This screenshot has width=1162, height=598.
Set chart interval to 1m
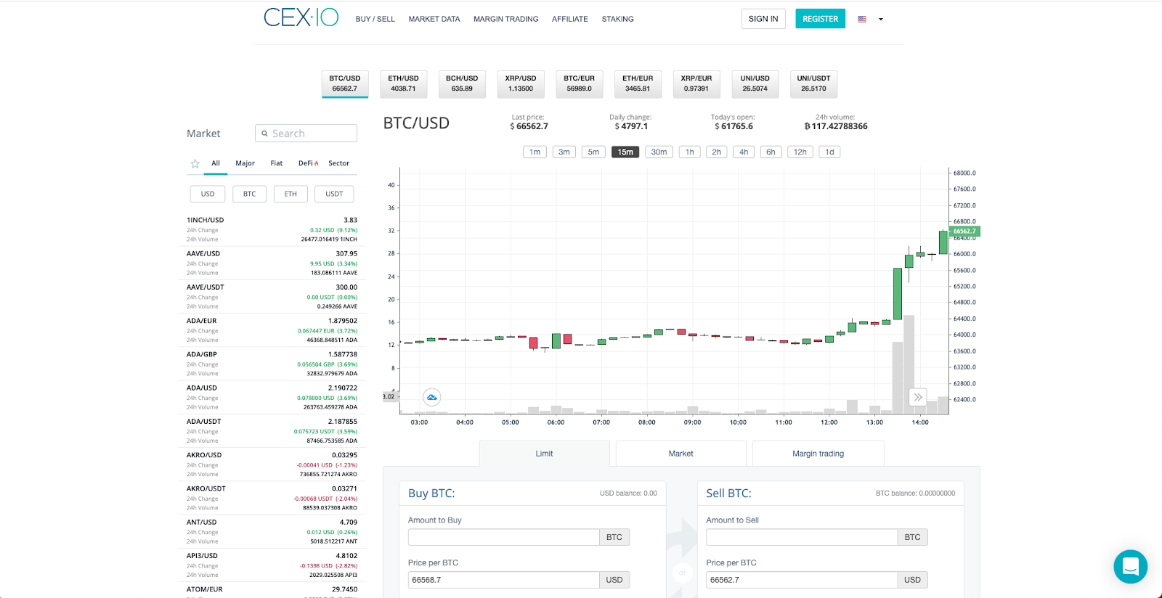pos(535,152)
